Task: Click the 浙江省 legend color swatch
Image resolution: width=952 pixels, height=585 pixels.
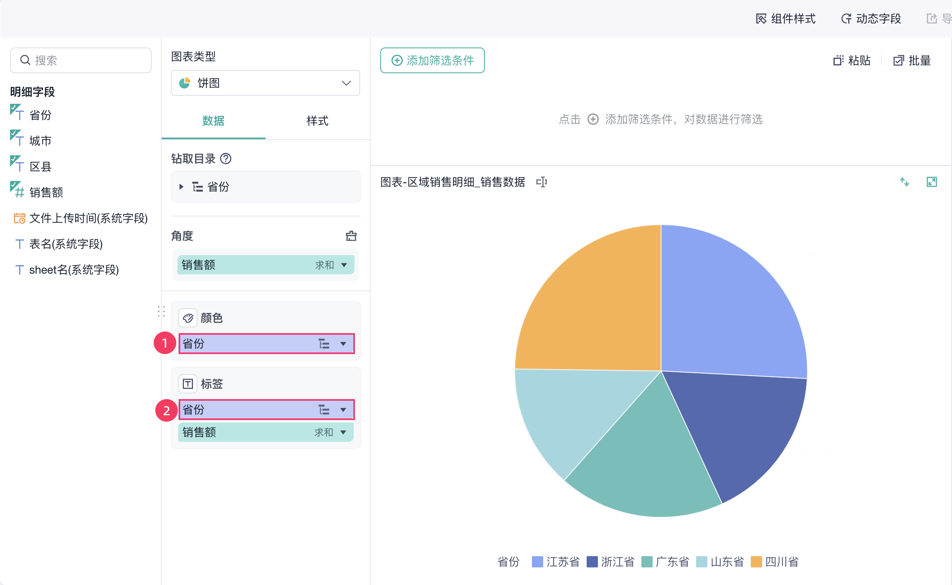Action: pyautogui.click(x=592, y=562)
